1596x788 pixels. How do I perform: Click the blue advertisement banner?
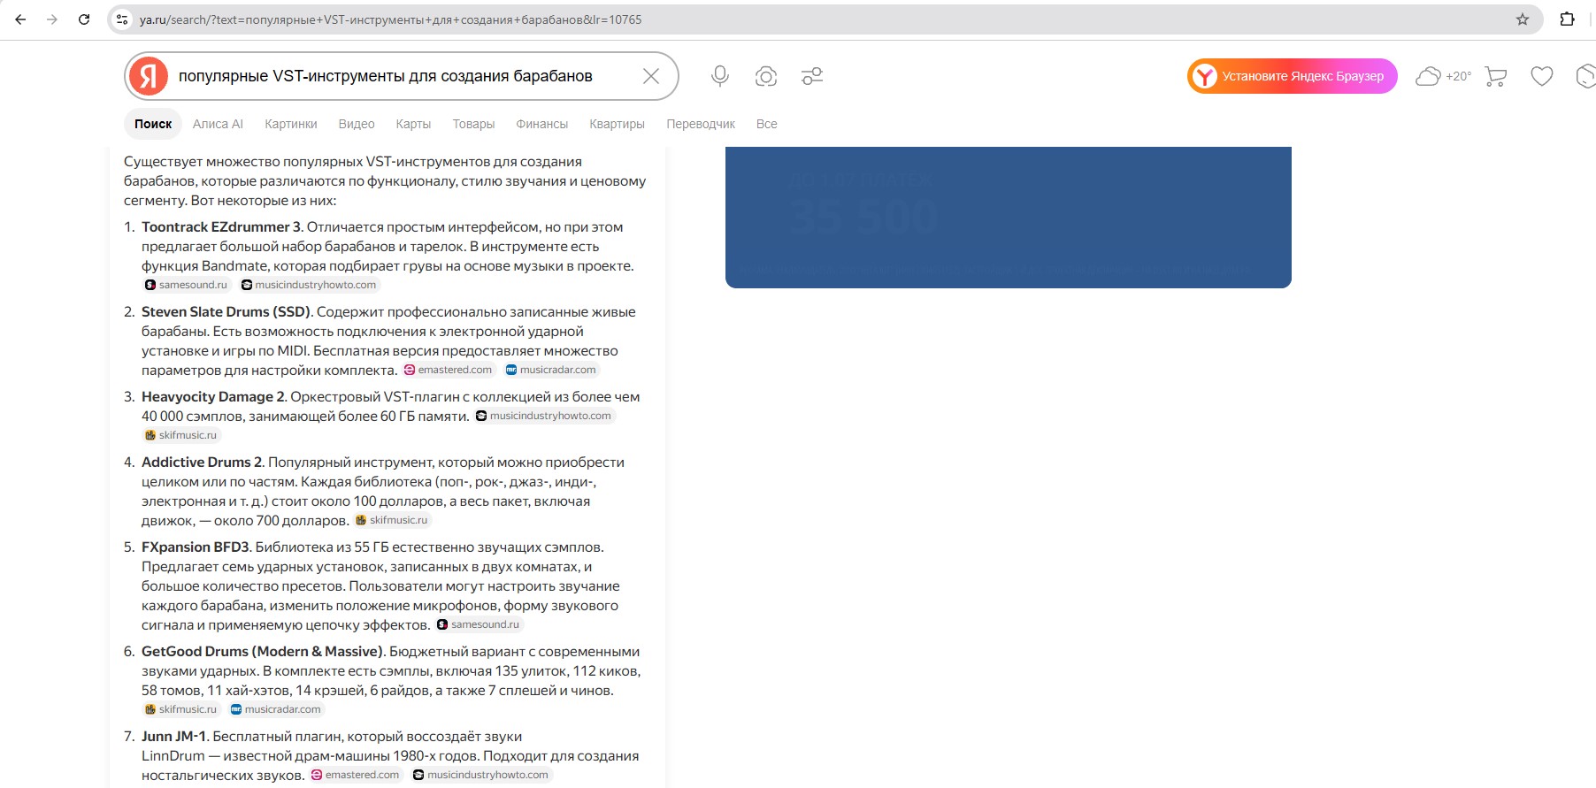1009,218
